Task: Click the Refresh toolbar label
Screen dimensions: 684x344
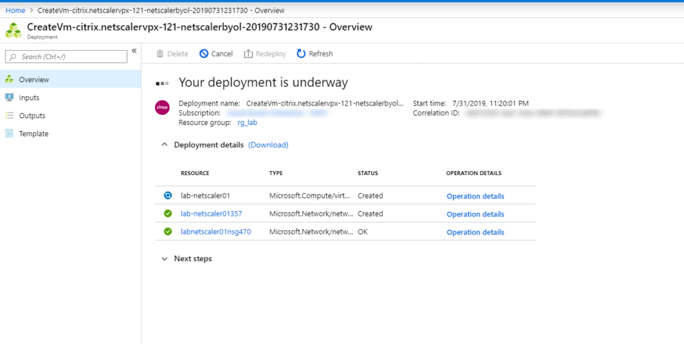Action: 321,53
